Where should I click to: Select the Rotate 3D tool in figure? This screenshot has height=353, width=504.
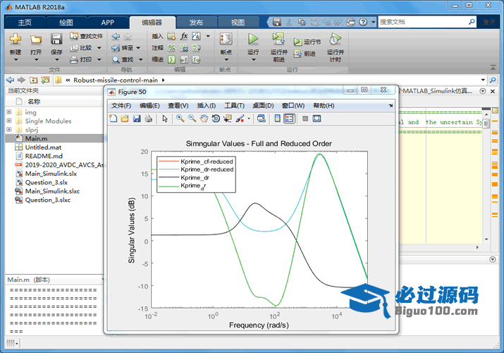[x=216, y=119]
